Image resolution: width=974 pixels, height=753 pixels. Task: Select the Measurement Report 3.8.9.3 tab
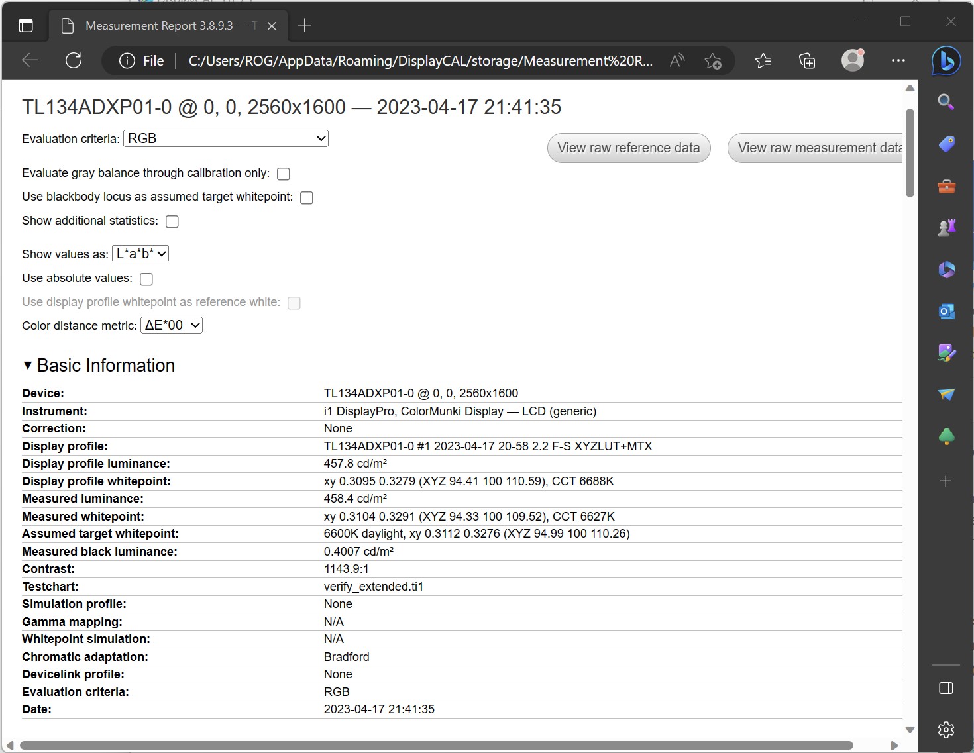(159, 26)
